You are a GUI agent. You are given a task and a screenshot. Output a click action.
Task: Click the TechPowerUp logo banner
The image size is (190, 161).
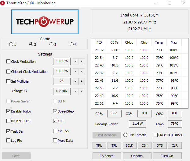pyautogui.click(x=45, y=22)
